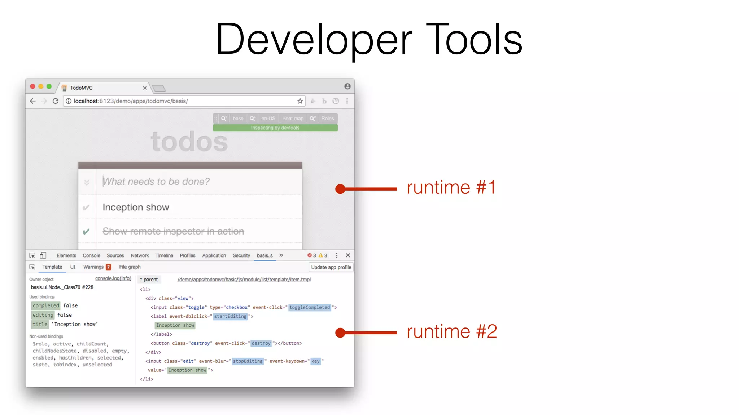Select the base theme button
Image resolution: width=739 pixels, height=415 pixels.
(x=238, y=119)
